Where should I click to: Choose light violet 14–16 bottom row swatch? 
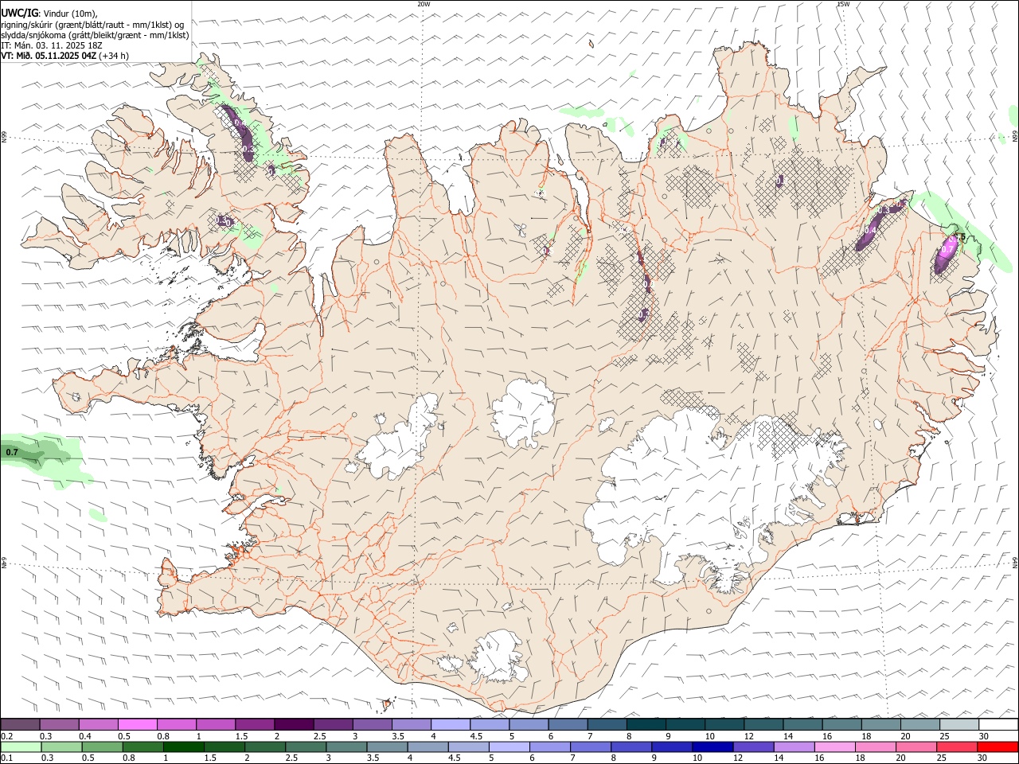[x=794, y=746]
